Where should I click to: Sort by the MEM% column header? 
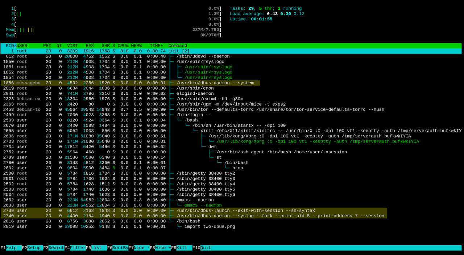click(137, 46)
